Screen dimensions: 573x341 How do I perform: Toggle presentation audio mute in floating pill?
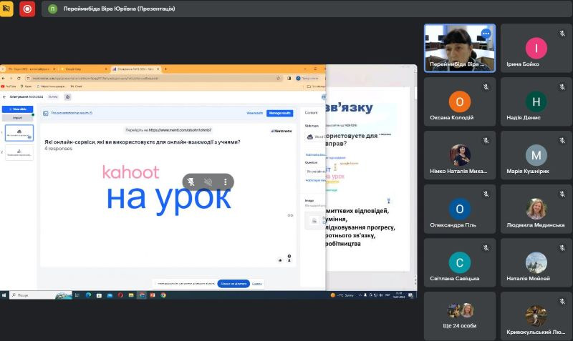pos(208,182)
